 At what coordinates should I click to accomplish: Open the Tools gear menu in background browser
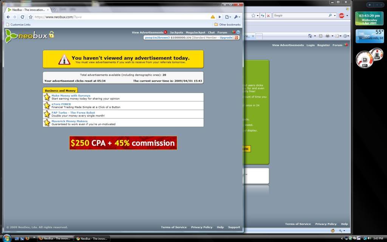346,36
